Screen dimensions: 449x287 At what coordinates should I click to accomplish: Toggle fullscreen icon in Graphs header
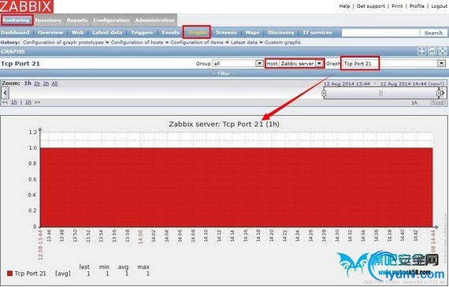coord(443,51)
